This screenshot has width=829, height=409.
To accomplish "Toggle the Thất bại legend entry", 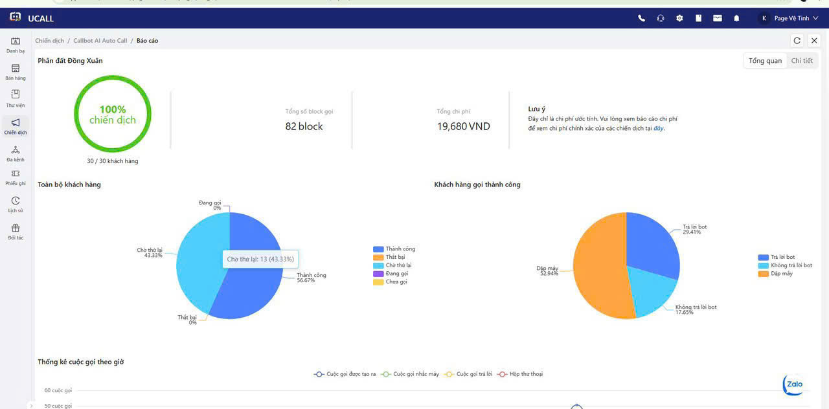I will coord(390,258).
